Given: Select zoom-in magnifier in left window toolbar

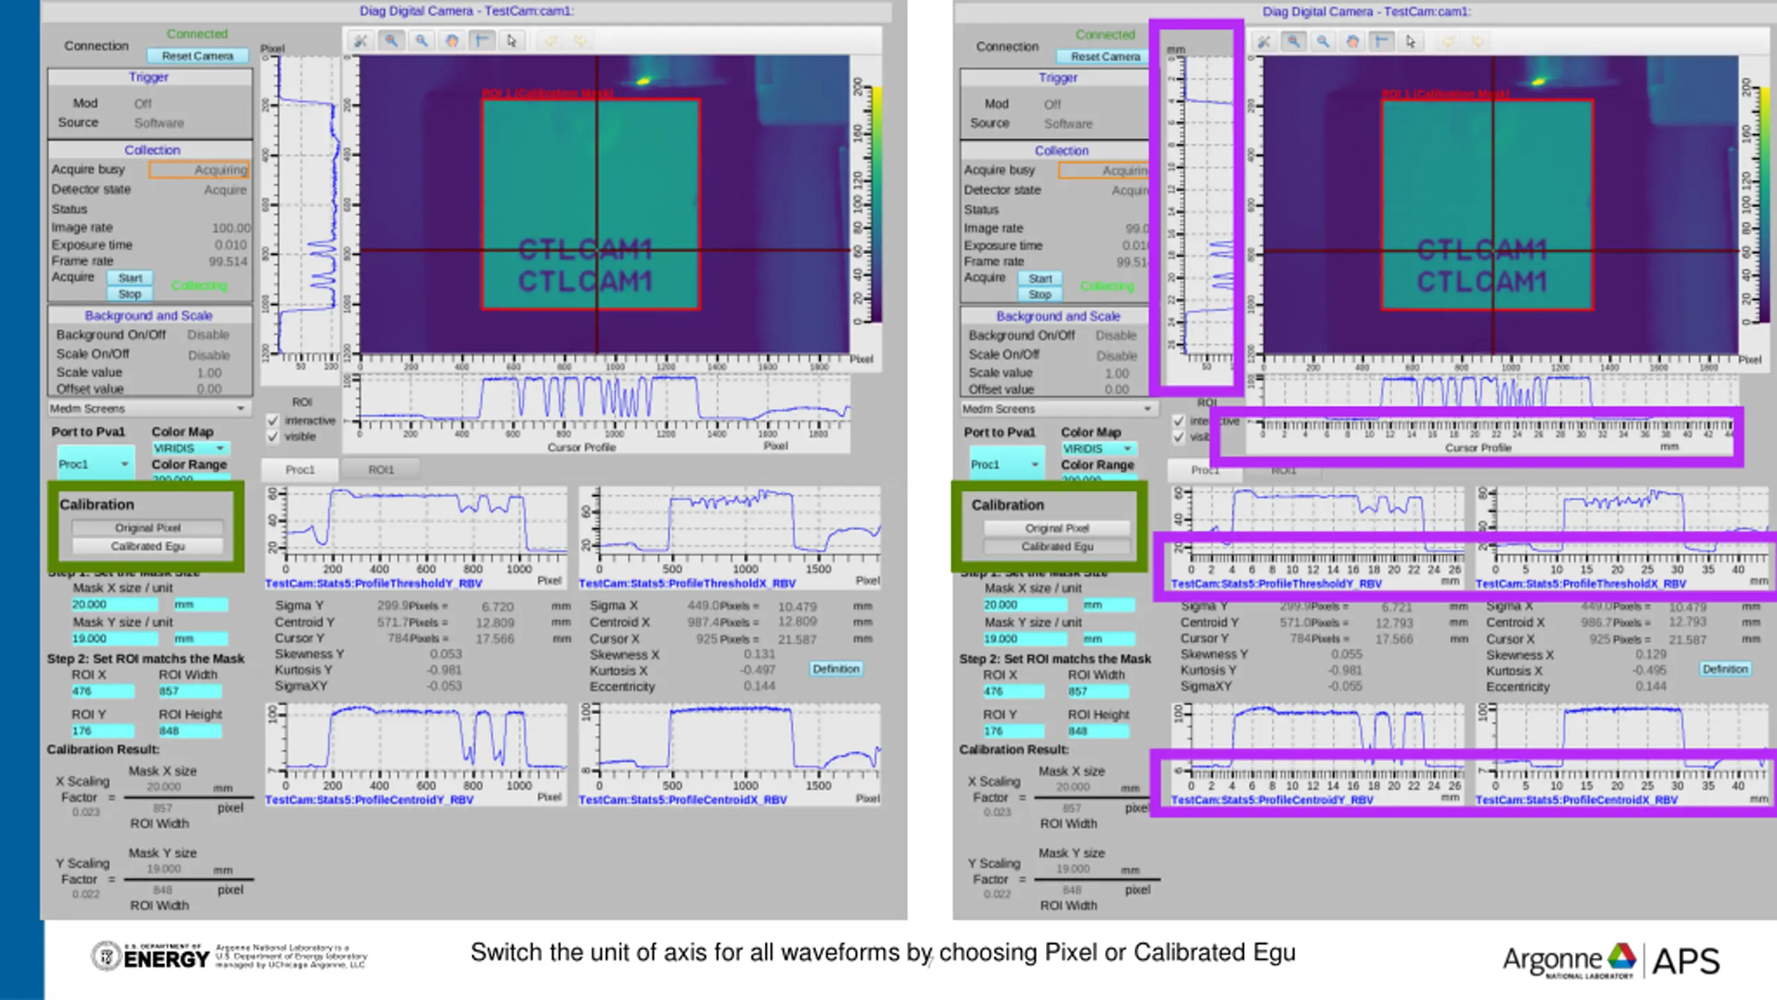Looking at the screenshot, I should click(x=391, y=41).
